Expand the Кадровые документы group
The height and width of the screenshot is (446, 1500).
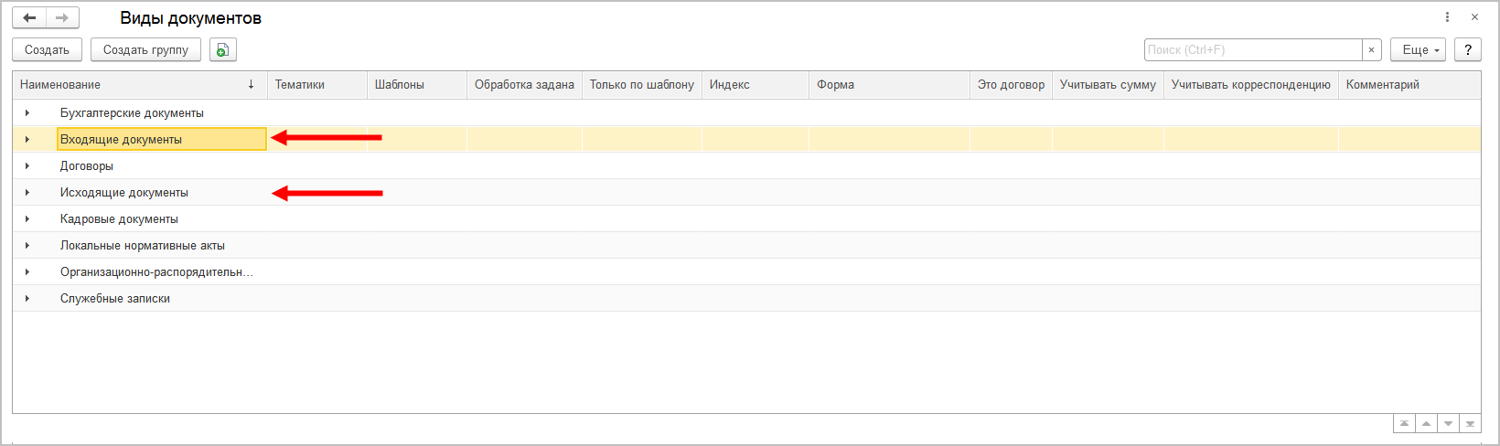coord(27,219)
